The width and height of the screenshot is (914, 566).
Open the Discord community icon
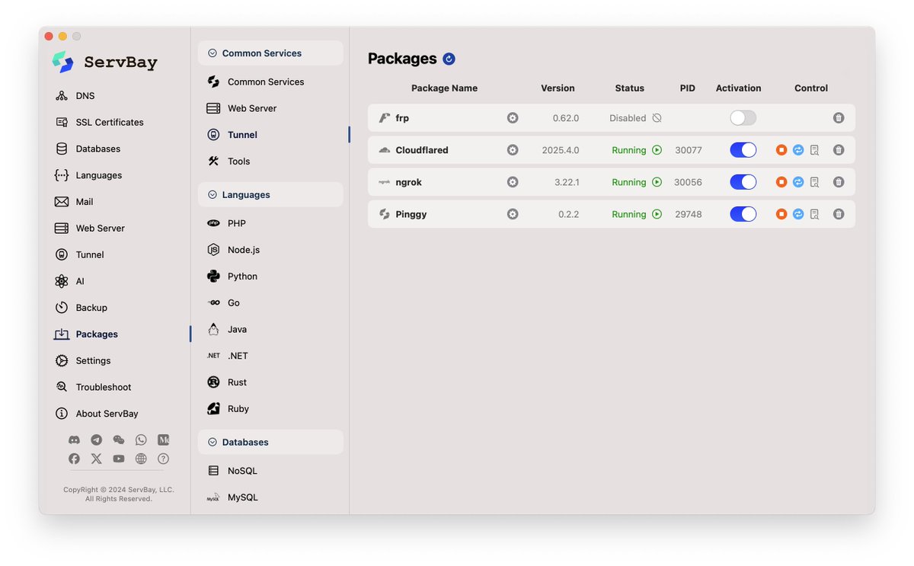(x=74, y=440)
